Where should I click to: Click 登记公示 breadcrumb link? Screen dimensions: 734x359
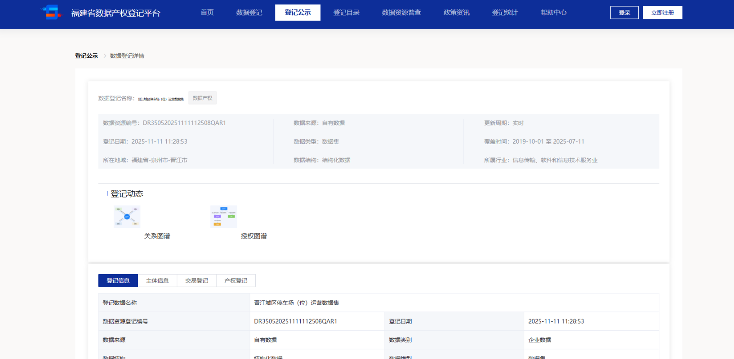tap(86, 56)
